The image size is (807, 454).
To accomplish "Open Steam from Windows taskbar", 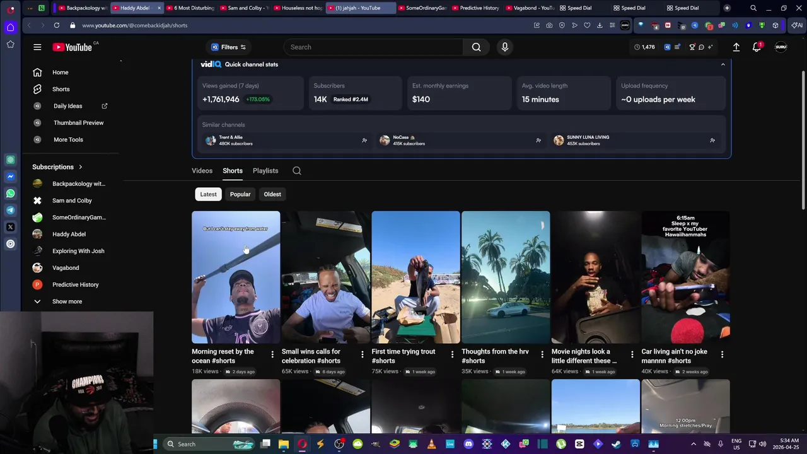I will click(616, 444).
